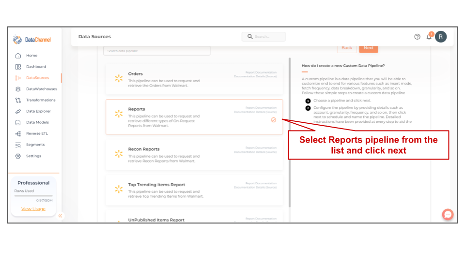465x261 pixels.
Task: Open the DataWarehouses stack icon
Action: pyautogui.click(x=18, y=89)
